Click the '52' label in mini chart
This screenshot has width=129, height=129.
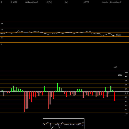tap(83, 125)
